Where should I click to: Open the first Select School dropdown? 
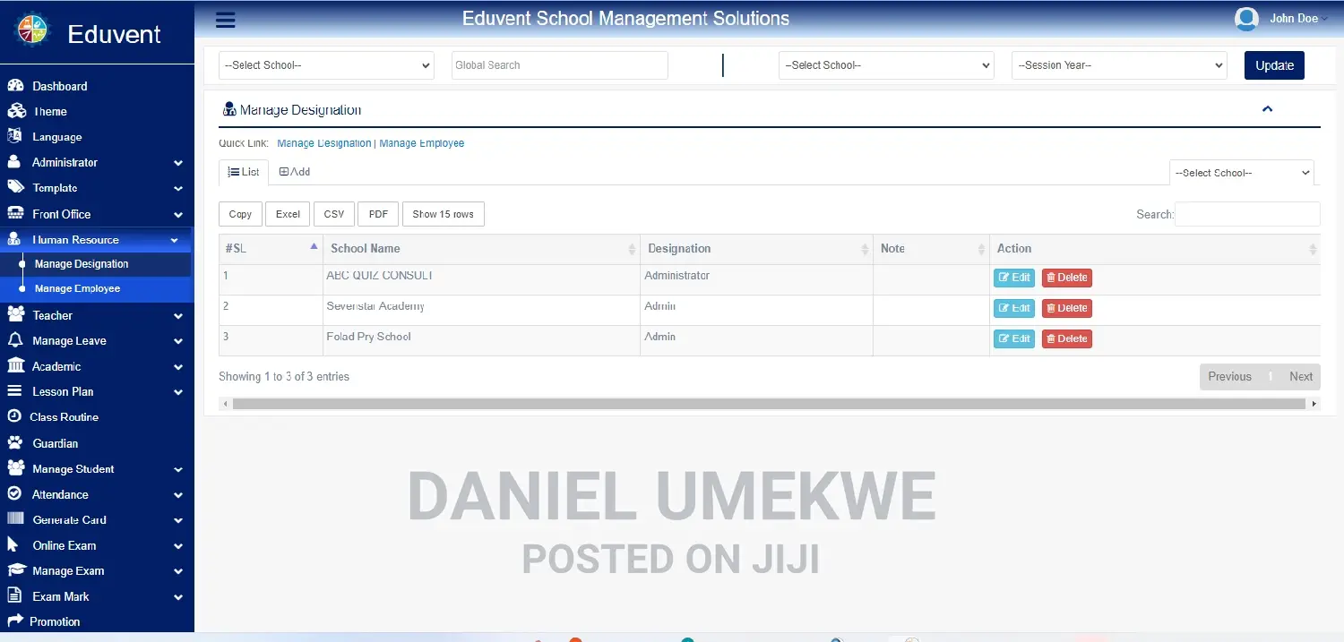[326, 65]
